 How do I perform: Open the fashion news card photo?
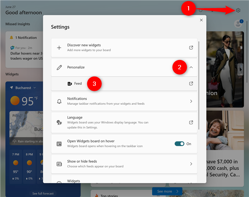225,69
